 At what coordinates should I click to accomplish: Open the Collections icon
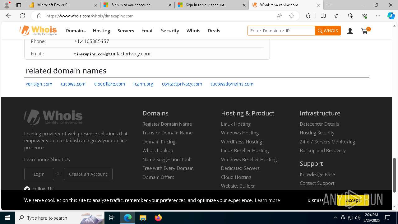[x=351, y=16]
